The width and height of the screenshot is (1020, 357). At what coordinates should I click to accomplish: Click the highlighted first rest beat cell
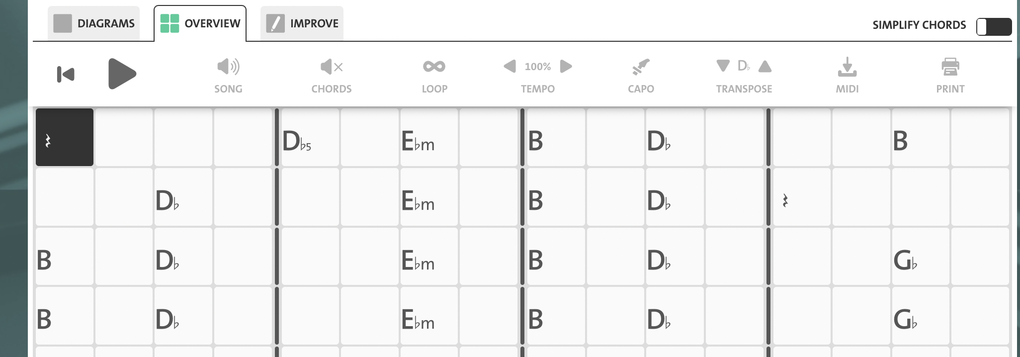pyautogui.click(x=65, y=137)
